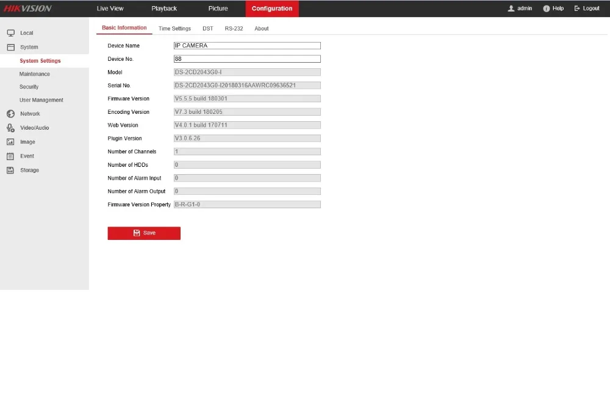Image resolution: width=610 pixels, height=397 pixels.
Task: Click the Event calendar icon
Action: [10, 156]
